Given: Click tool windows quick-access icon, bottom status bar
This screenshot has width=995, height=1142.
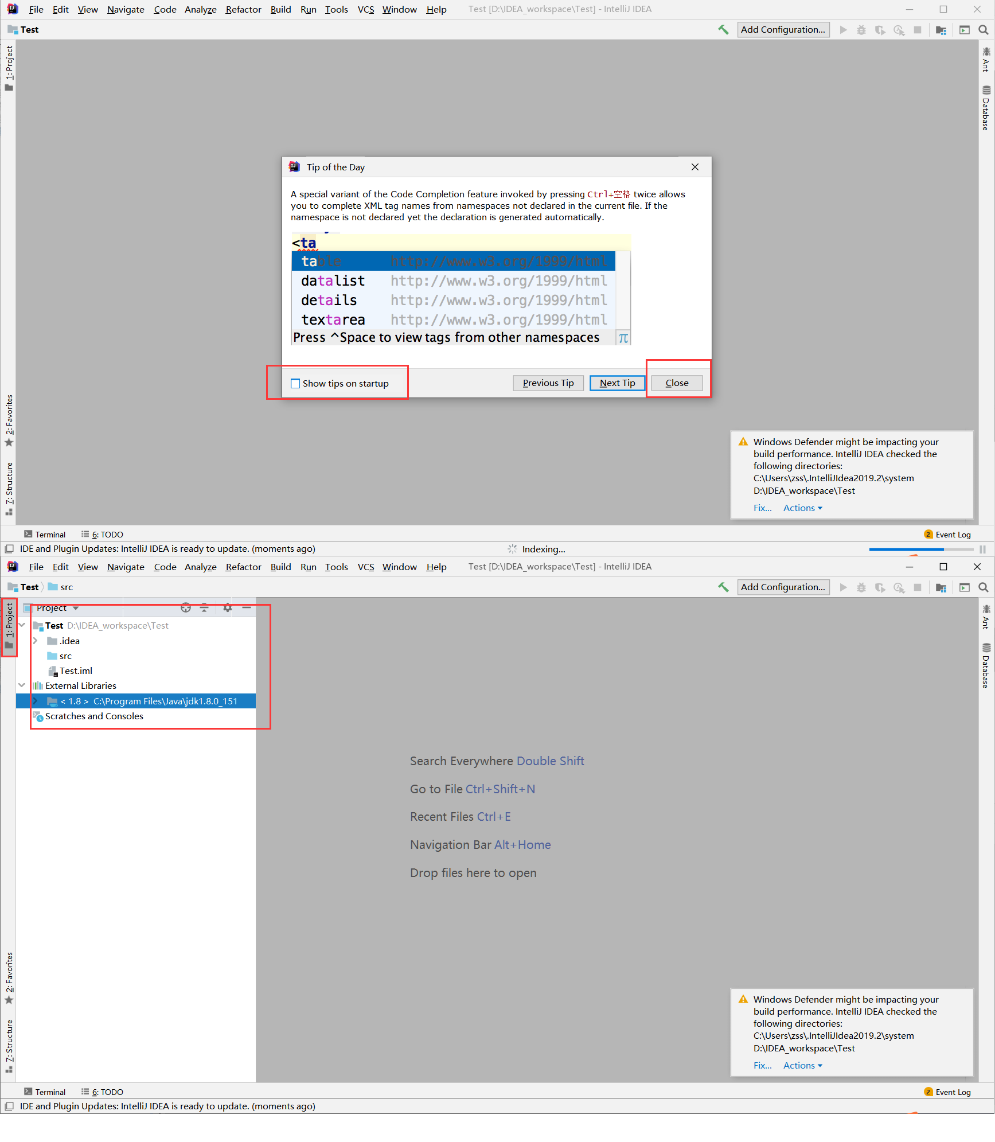Looking at the screenshot, I should 9,1106.
